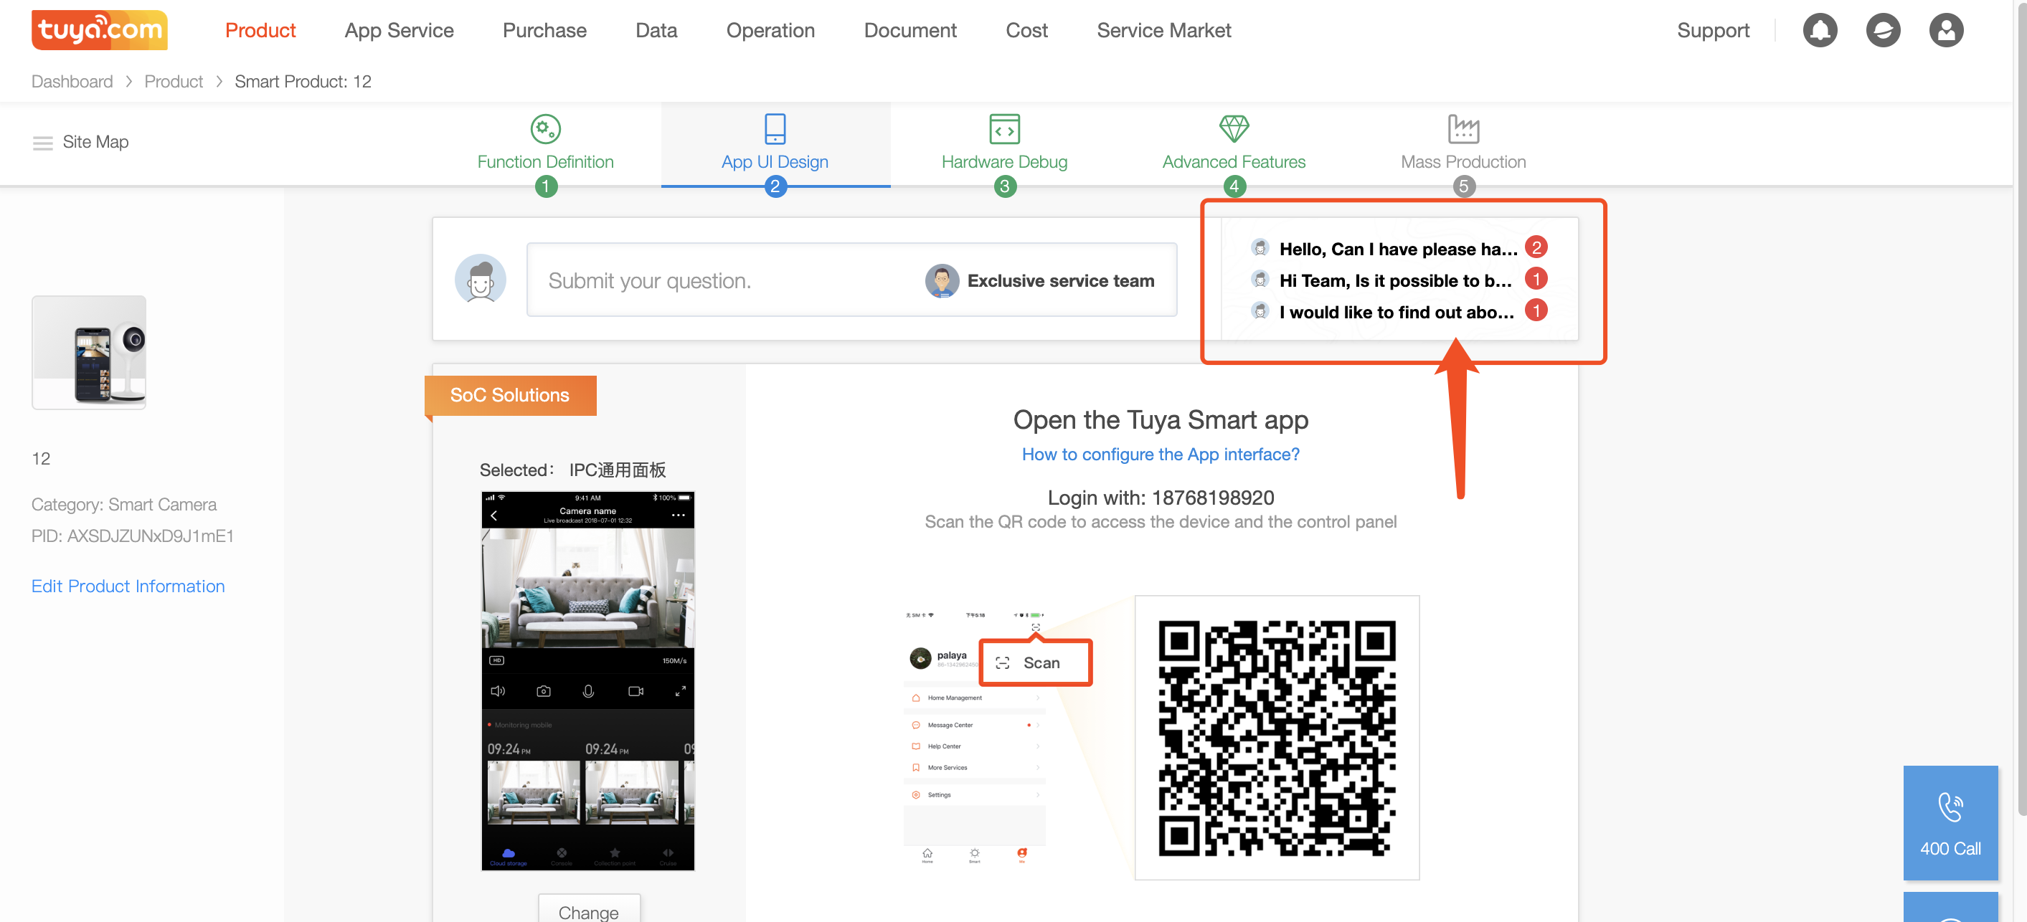Click 'Smart Product: 12' breadcrumb text
Image resolution: width=2027 pixels, height=922 pixels.
pos(303,82)
